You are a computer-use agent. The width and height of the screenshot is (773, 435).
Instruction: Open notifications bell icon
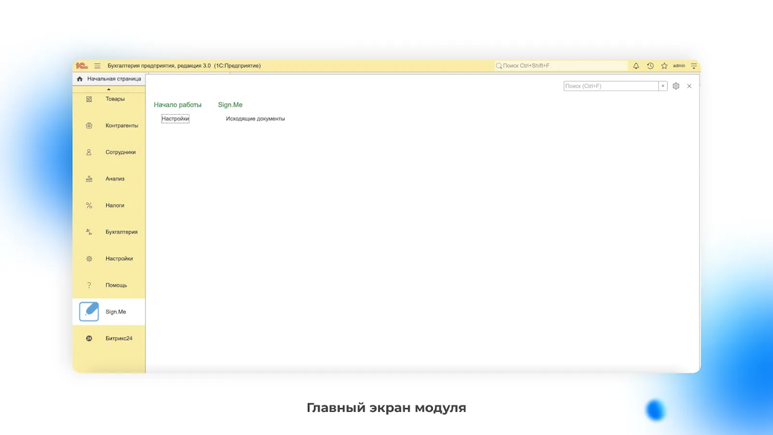[x=636, y=66]
